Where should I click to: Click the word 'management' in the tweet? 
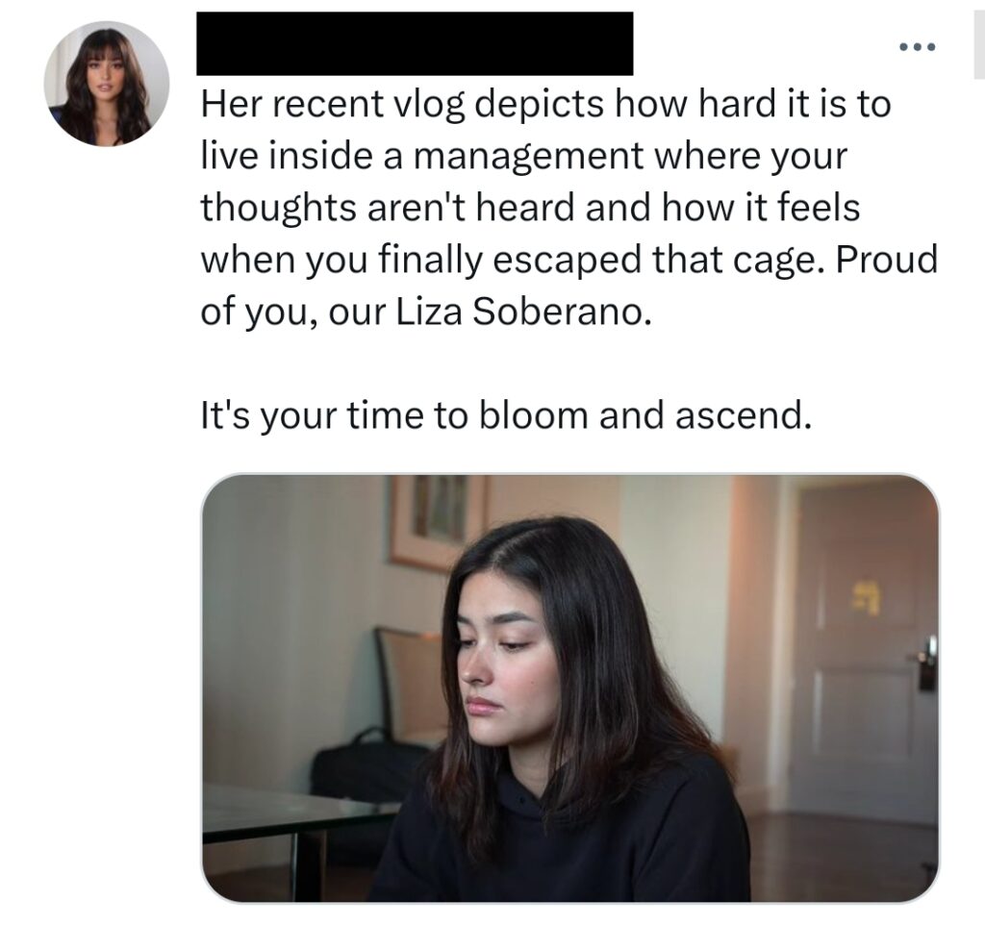(x=528, y=157)
